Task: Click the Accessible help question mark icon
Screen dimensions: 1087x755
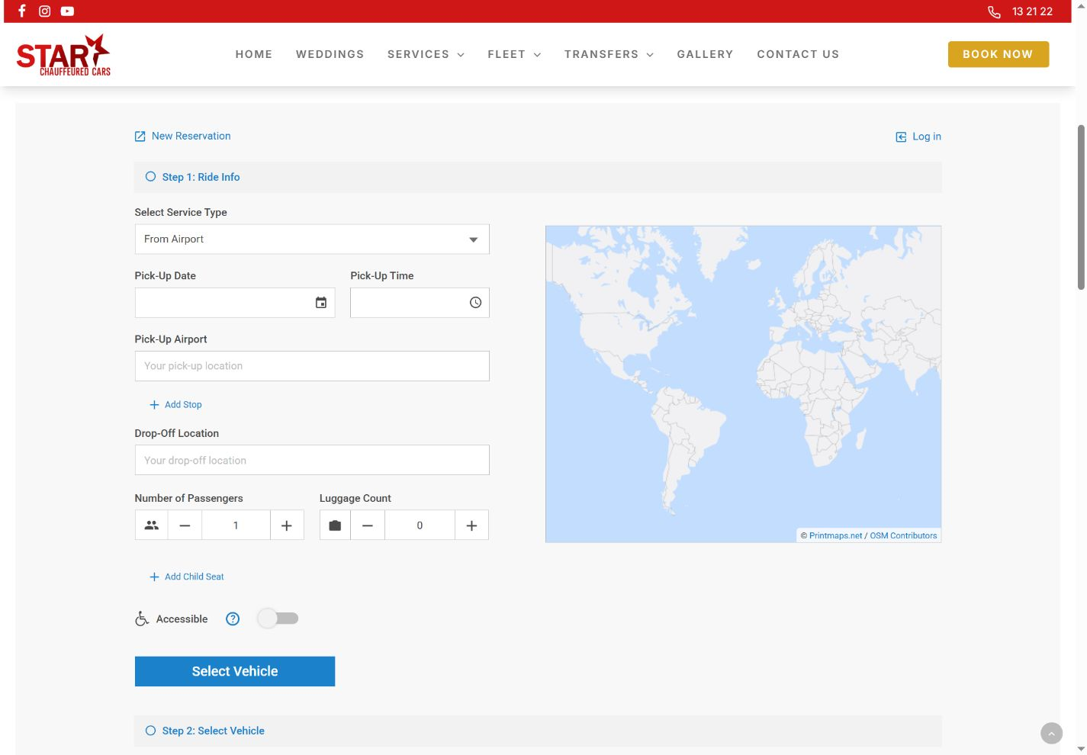Action: [233, 619]
